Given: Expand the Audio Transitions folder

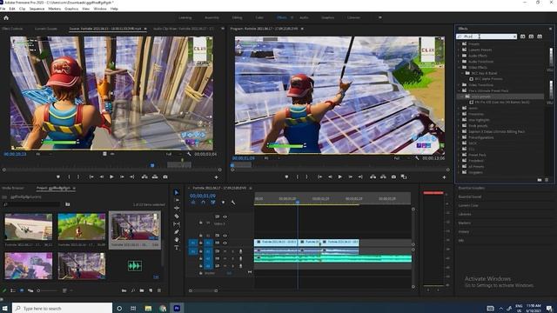Looking at the screenshot, I should 459,62.
